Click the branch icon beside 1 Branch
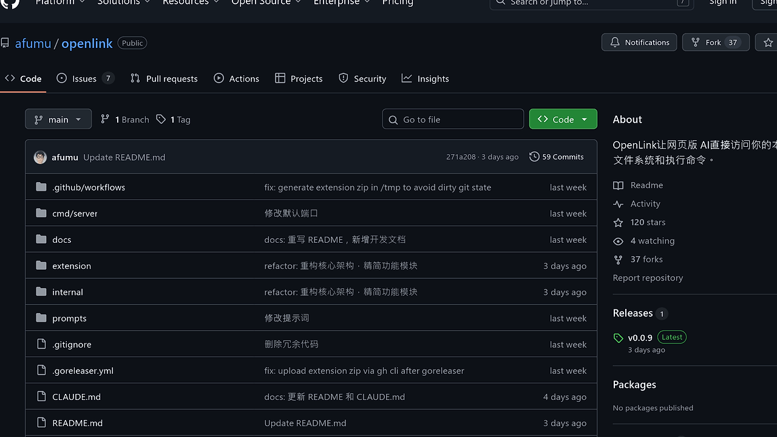Image resolution: width=777 pixels, height=437 pixels. point(105,120)
